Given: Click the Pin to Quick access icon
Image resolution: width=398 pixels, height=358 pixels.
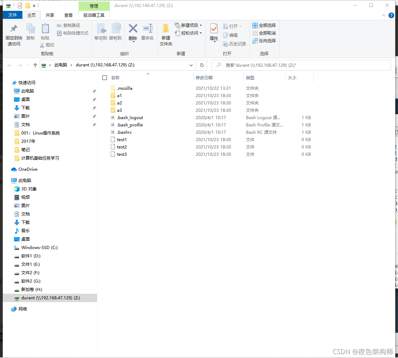Looking at the screenshot, I should (14, 29).
